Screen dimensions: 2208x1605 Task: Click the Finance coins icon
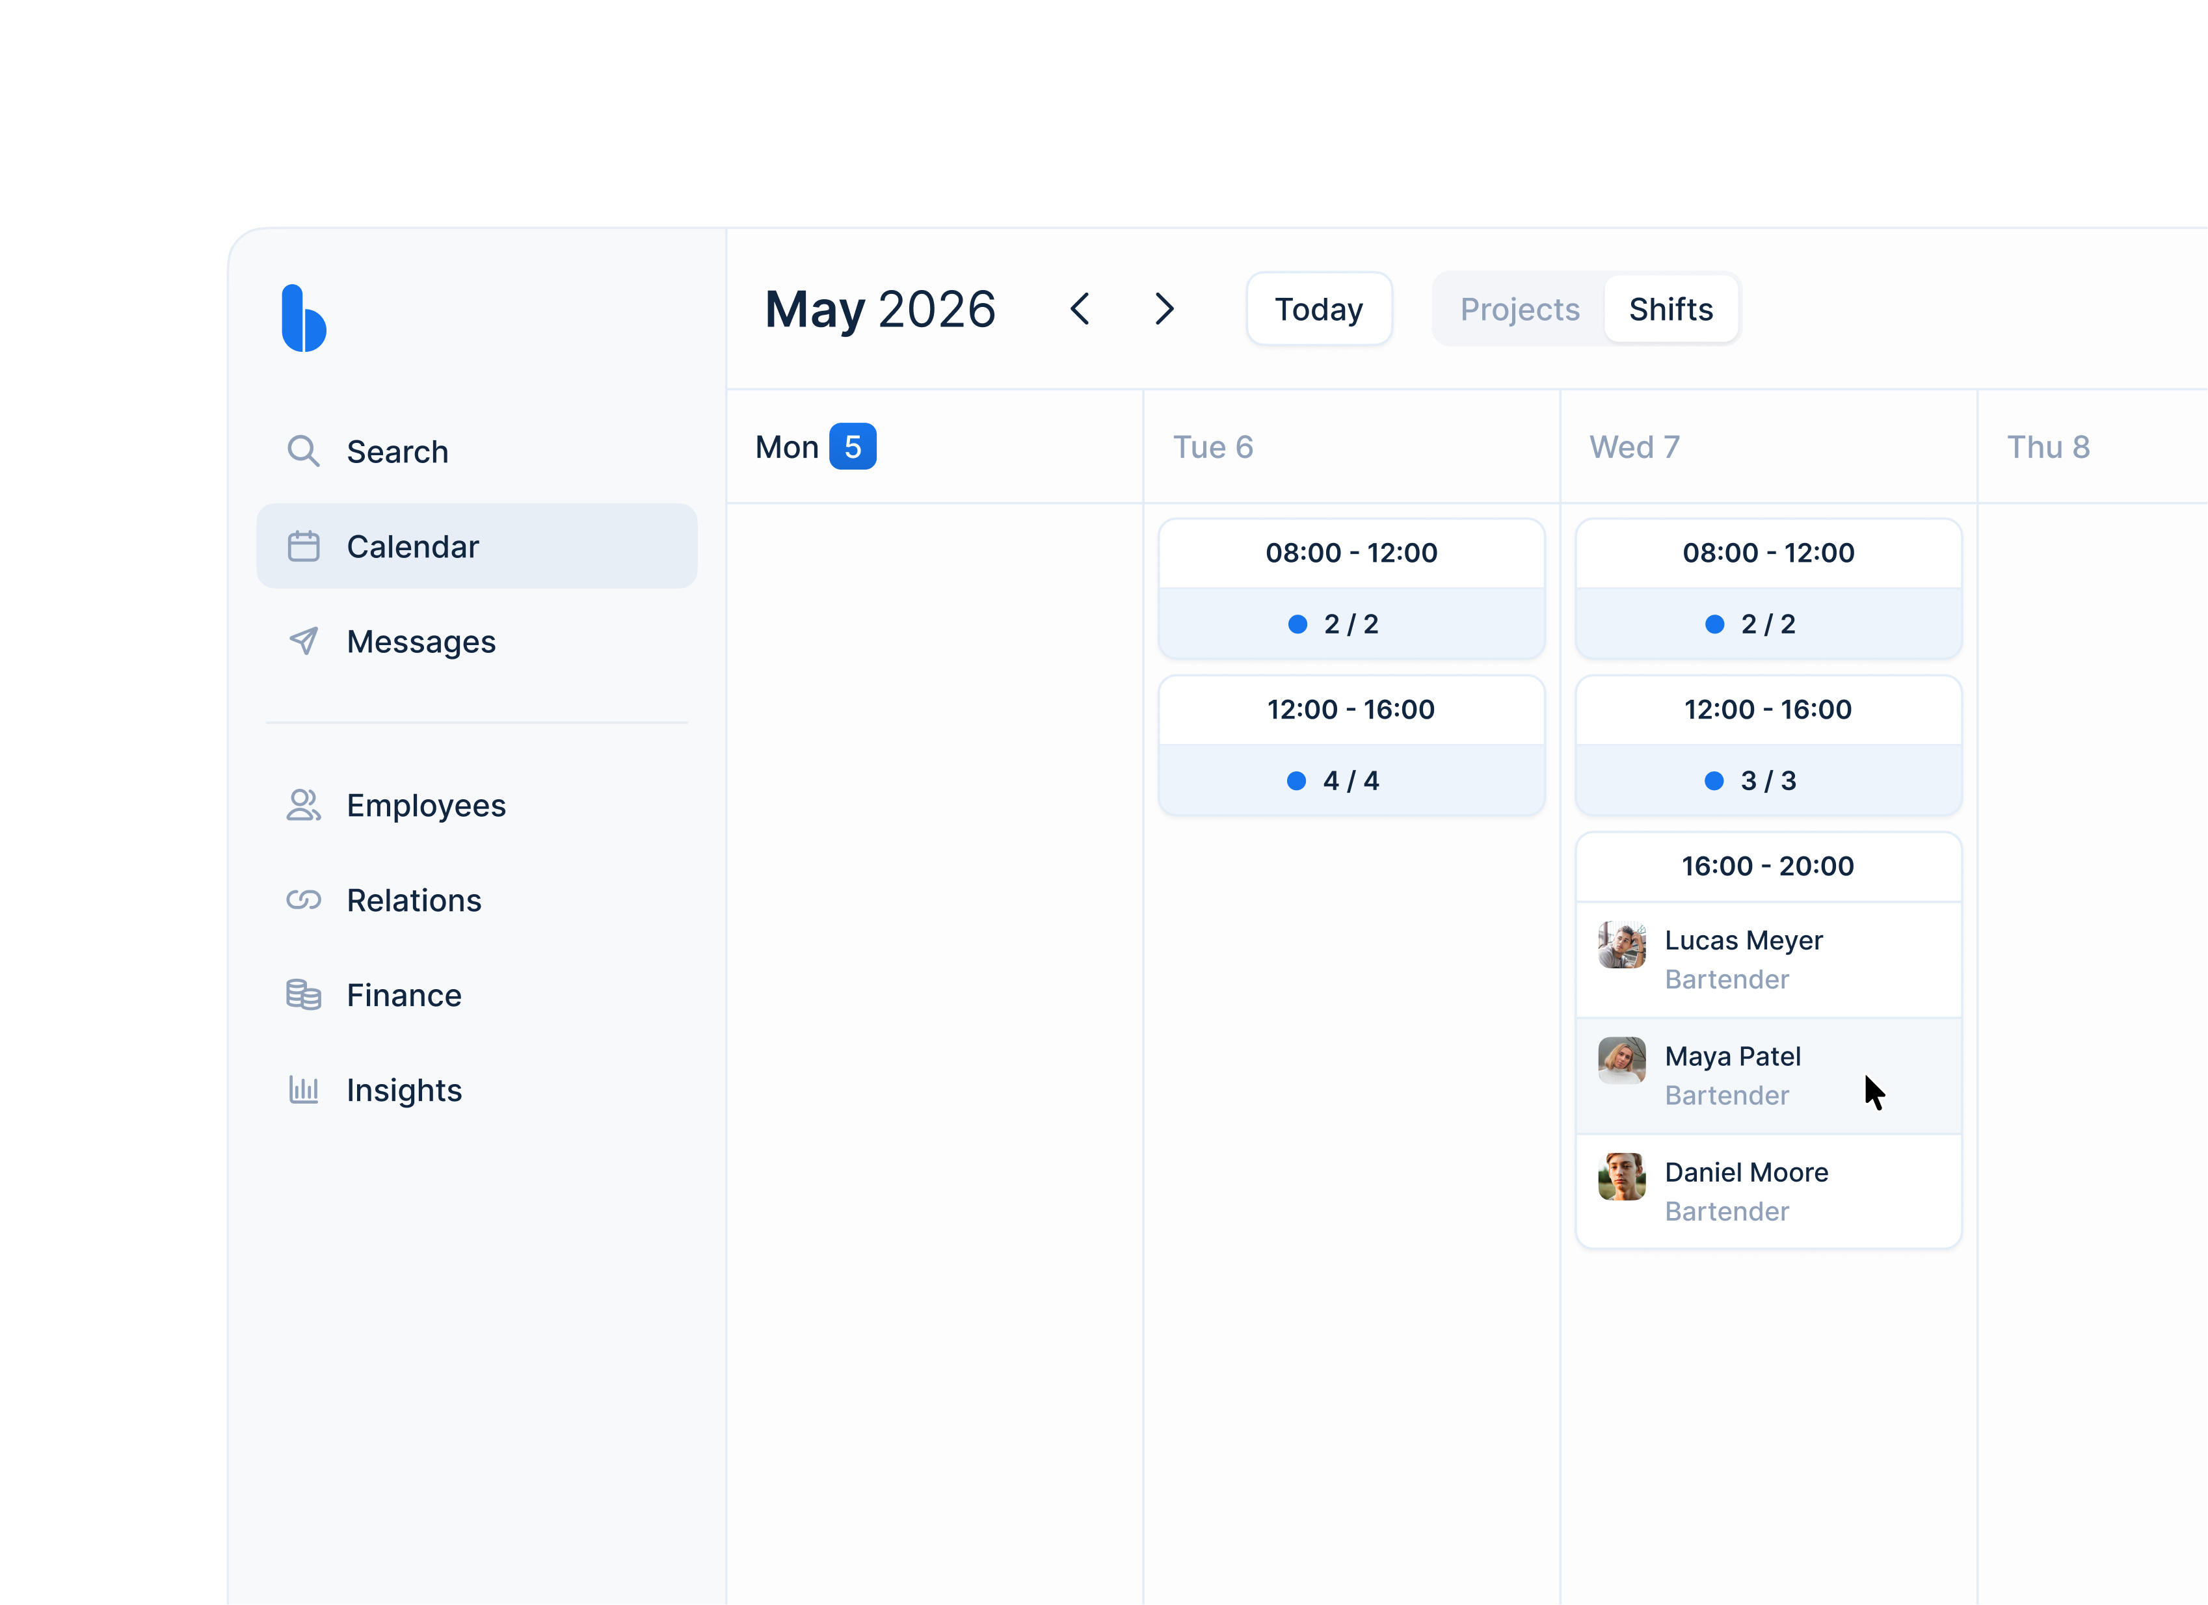(303, 995)
